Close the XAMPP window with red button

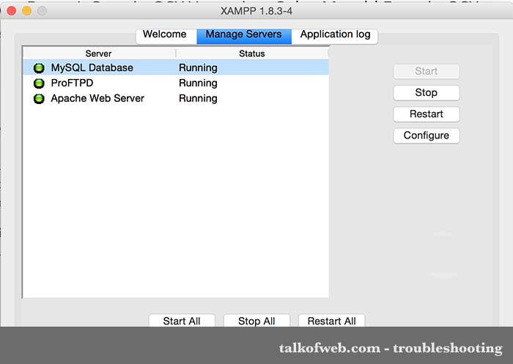12,11
